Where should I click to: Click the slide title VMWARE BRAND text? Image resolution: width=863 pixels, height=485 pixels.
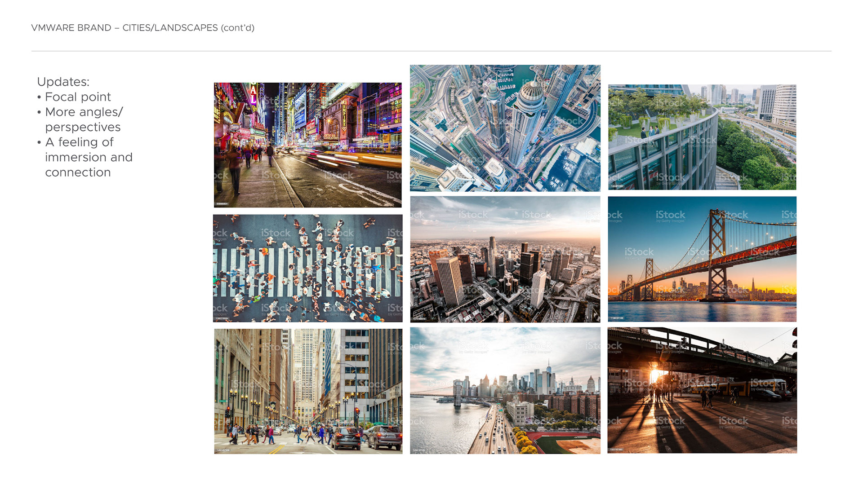tap(71, 28)
